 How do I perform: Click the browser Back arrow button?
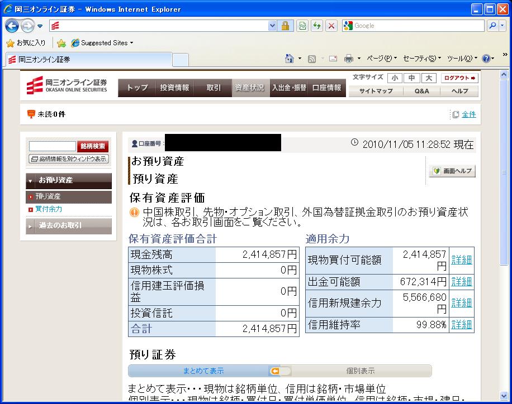(12, 26)
